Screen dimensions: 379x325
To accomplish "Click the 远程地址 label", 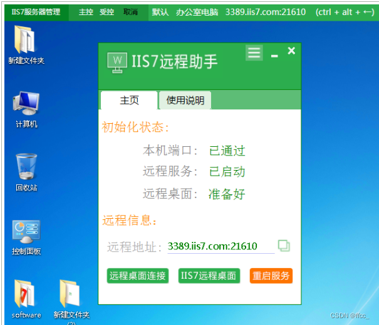I will (x=135, y=247).
